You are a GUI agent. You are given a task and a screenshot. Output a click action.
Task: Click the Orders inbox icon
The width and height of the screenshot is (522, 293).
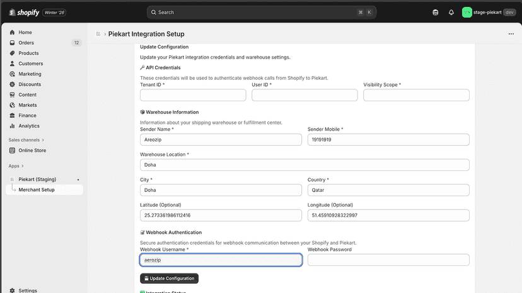click(x=13, y=43)
